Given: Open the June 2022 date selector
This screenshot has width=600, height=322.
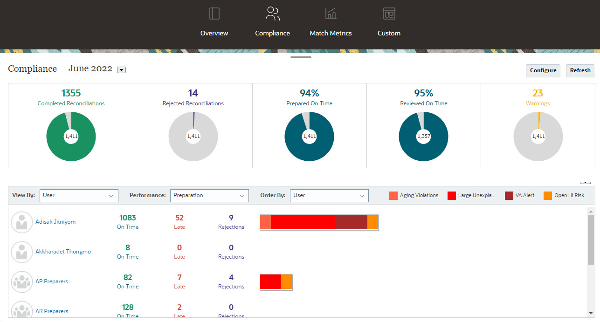Looking at the screenshot, I should pos(121,69).
